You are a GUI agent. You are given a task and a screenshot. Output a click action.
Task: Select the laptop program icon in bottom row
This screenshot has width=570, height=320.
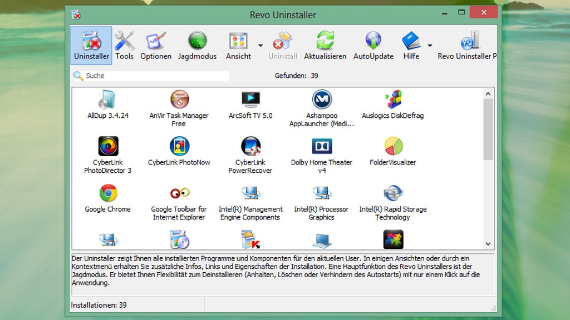[322, 240]
